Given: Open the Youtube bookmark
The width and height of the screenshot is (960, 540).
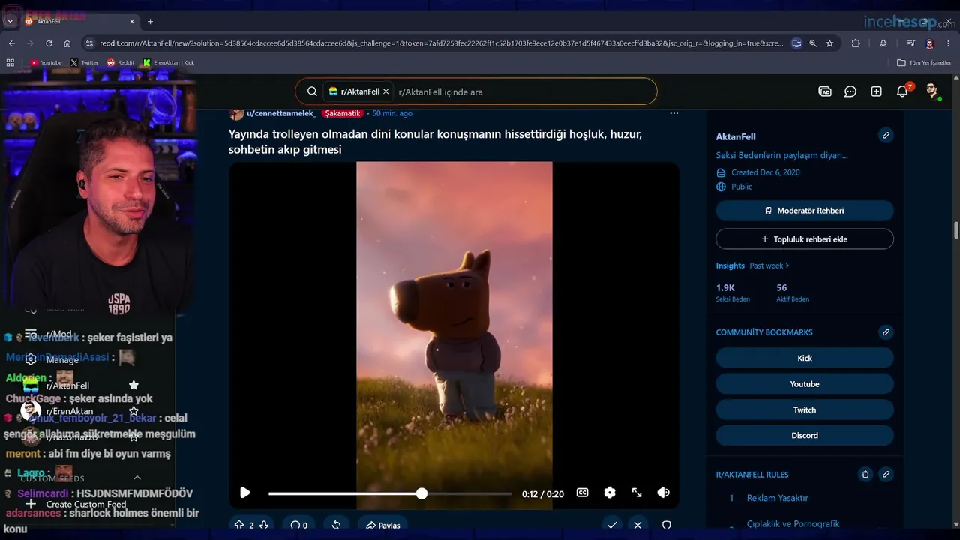Looking at the screenshot, I should tap(46, 63).
